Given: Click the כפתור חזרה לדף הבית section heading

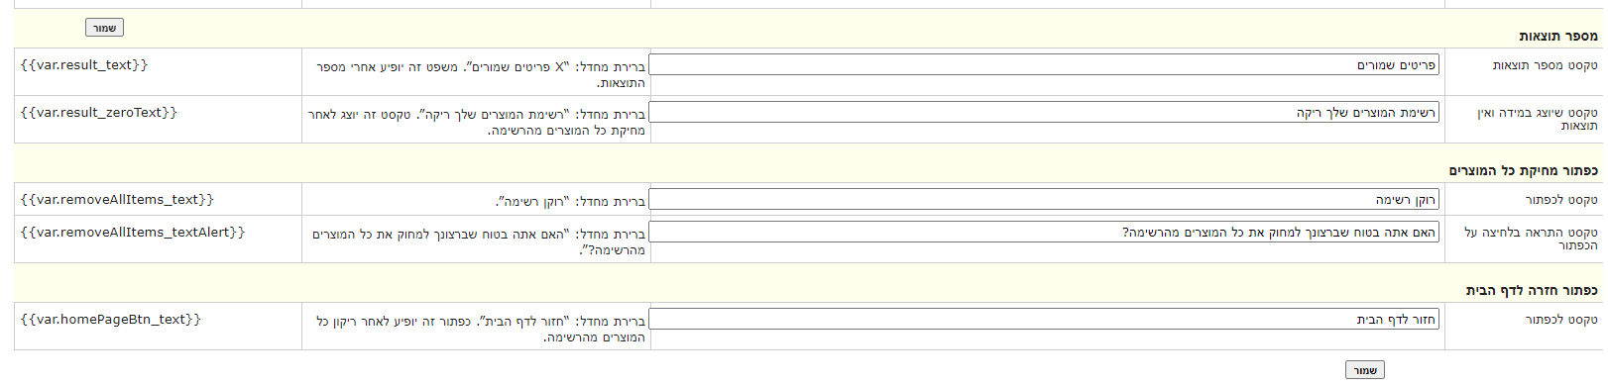Looking at the screenshot, I should [1532, 290].
